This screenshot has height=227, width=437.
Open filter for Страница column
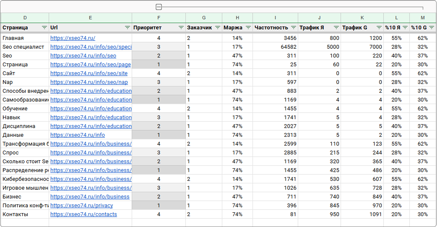(44, 28)
